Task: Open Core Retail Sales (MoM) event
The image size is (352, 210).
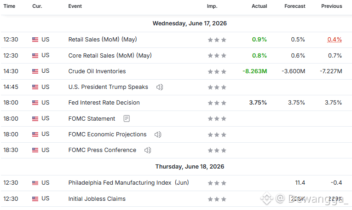Action: (x=110, y=55)
